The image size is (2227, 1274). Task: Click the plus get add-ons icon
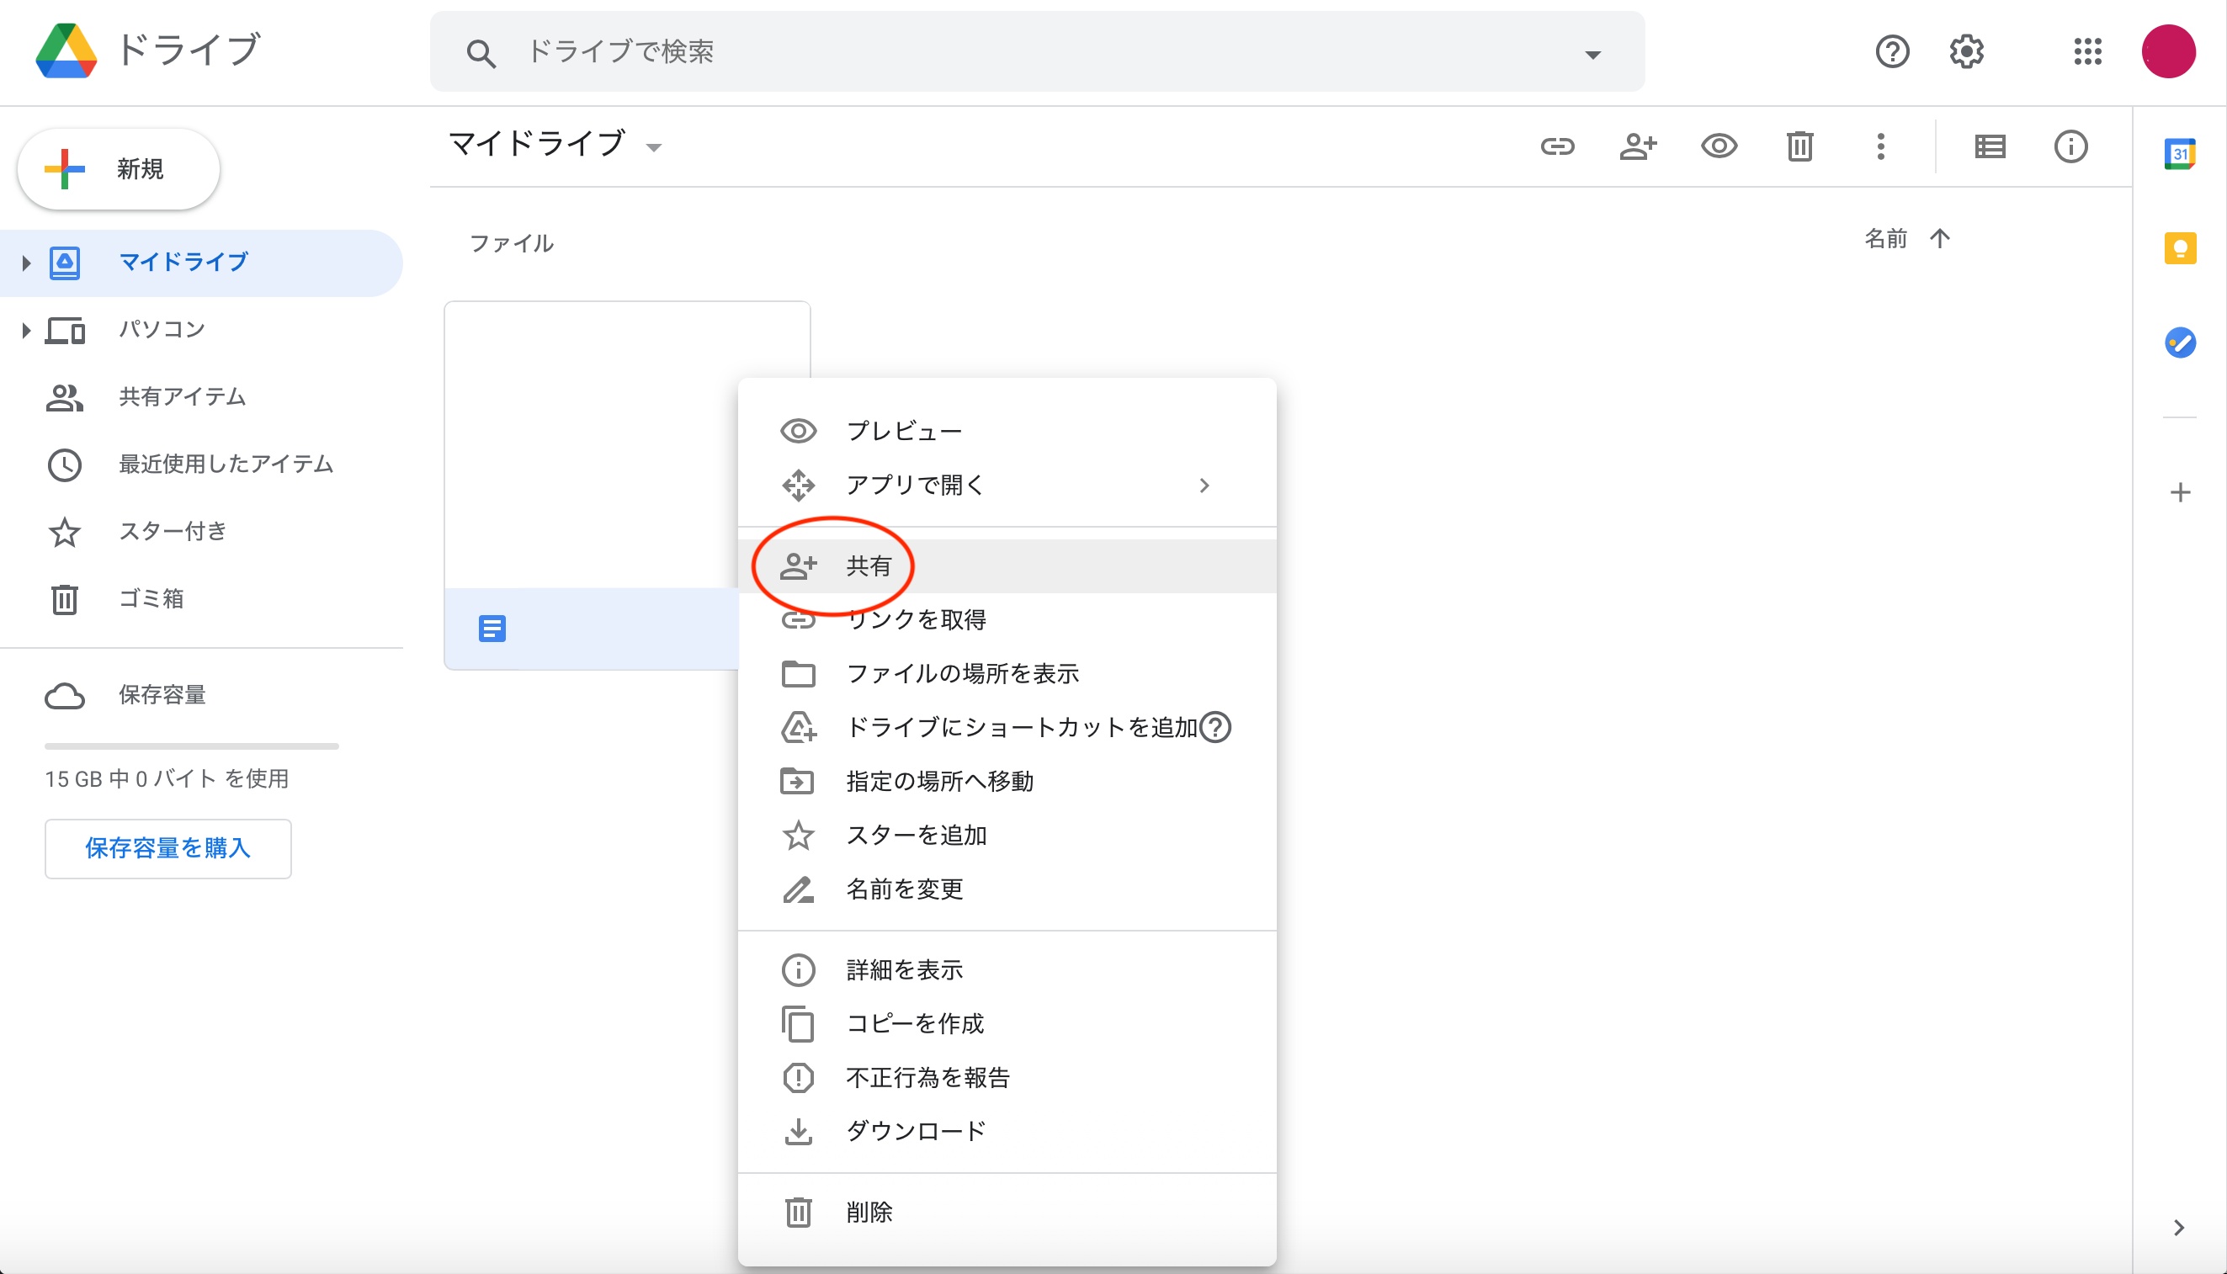tap(2180, 491)
